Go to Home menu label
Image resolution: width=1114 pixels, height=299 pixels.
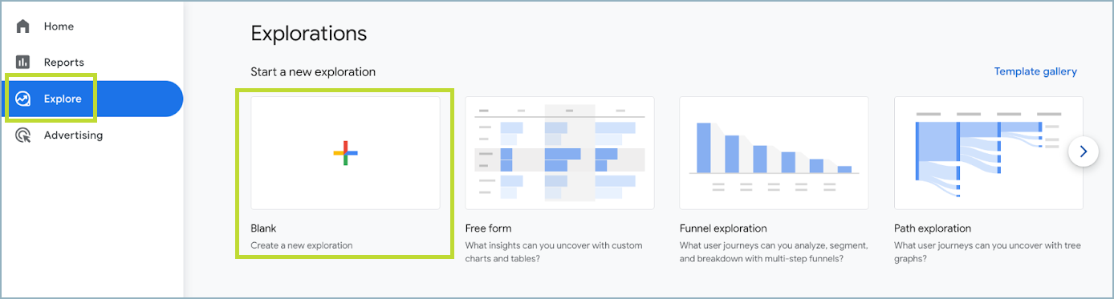coord(59,26)
